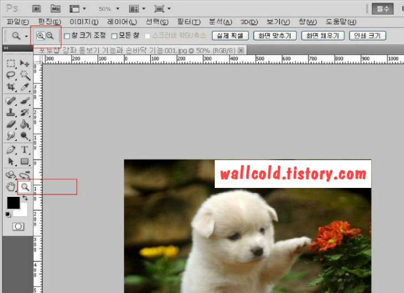Select the 필수 workspace button

tap(382, 9)
